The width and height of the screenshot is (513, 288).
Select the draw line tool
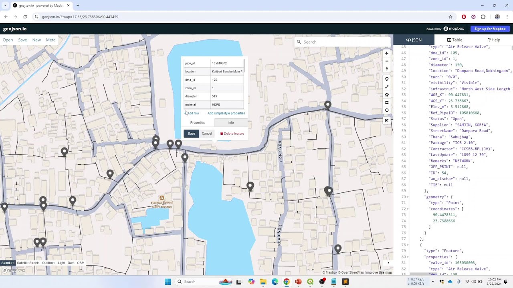[387, 87]
